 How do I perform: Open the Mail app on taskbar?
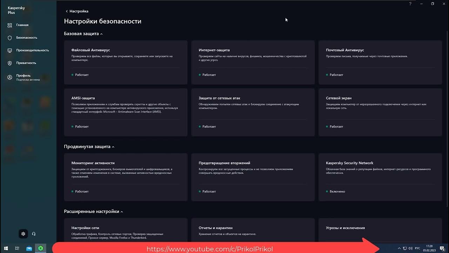click(x=29, y=248)
